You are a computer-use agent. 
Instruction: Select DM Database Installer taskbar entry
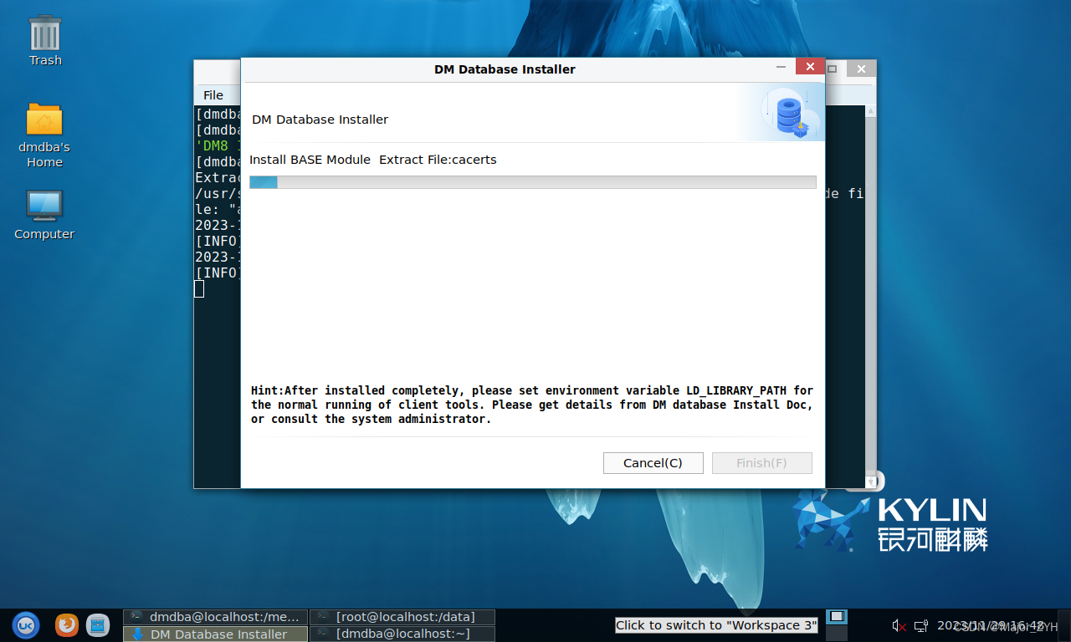click(x=215, y=634)
